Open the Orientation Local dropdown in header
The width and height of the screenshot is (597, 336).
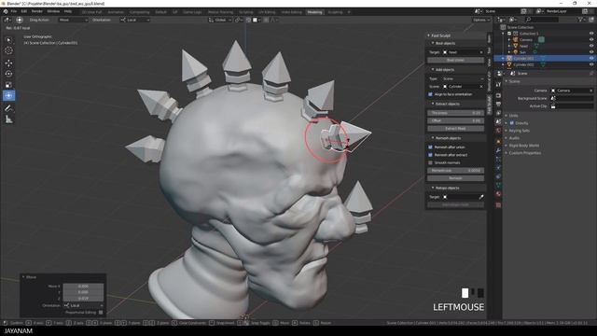click(x=135, y=20)
